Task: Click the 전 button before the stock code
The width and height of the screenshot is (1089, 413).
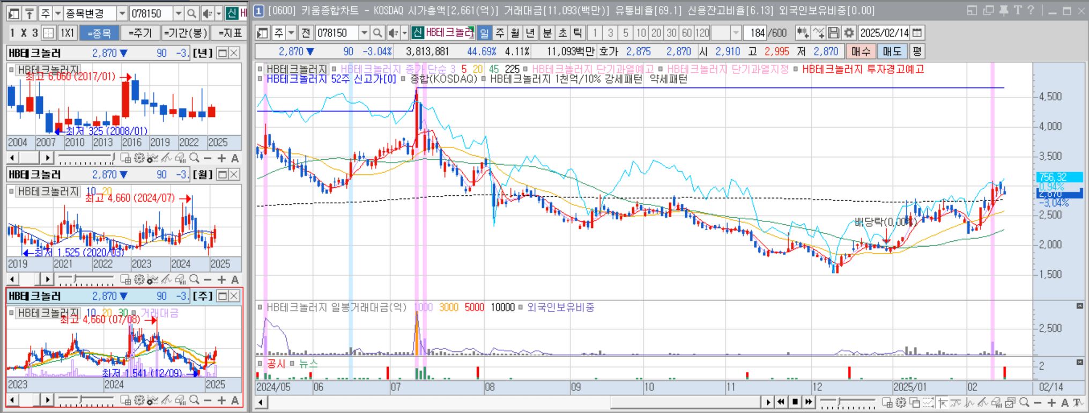Action: pyautogui.click(x=306, y=33)
